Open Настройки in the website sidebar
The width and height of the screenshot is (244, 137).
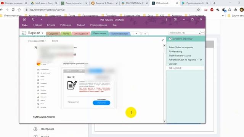pyautogui.click(x=47, y=129)
